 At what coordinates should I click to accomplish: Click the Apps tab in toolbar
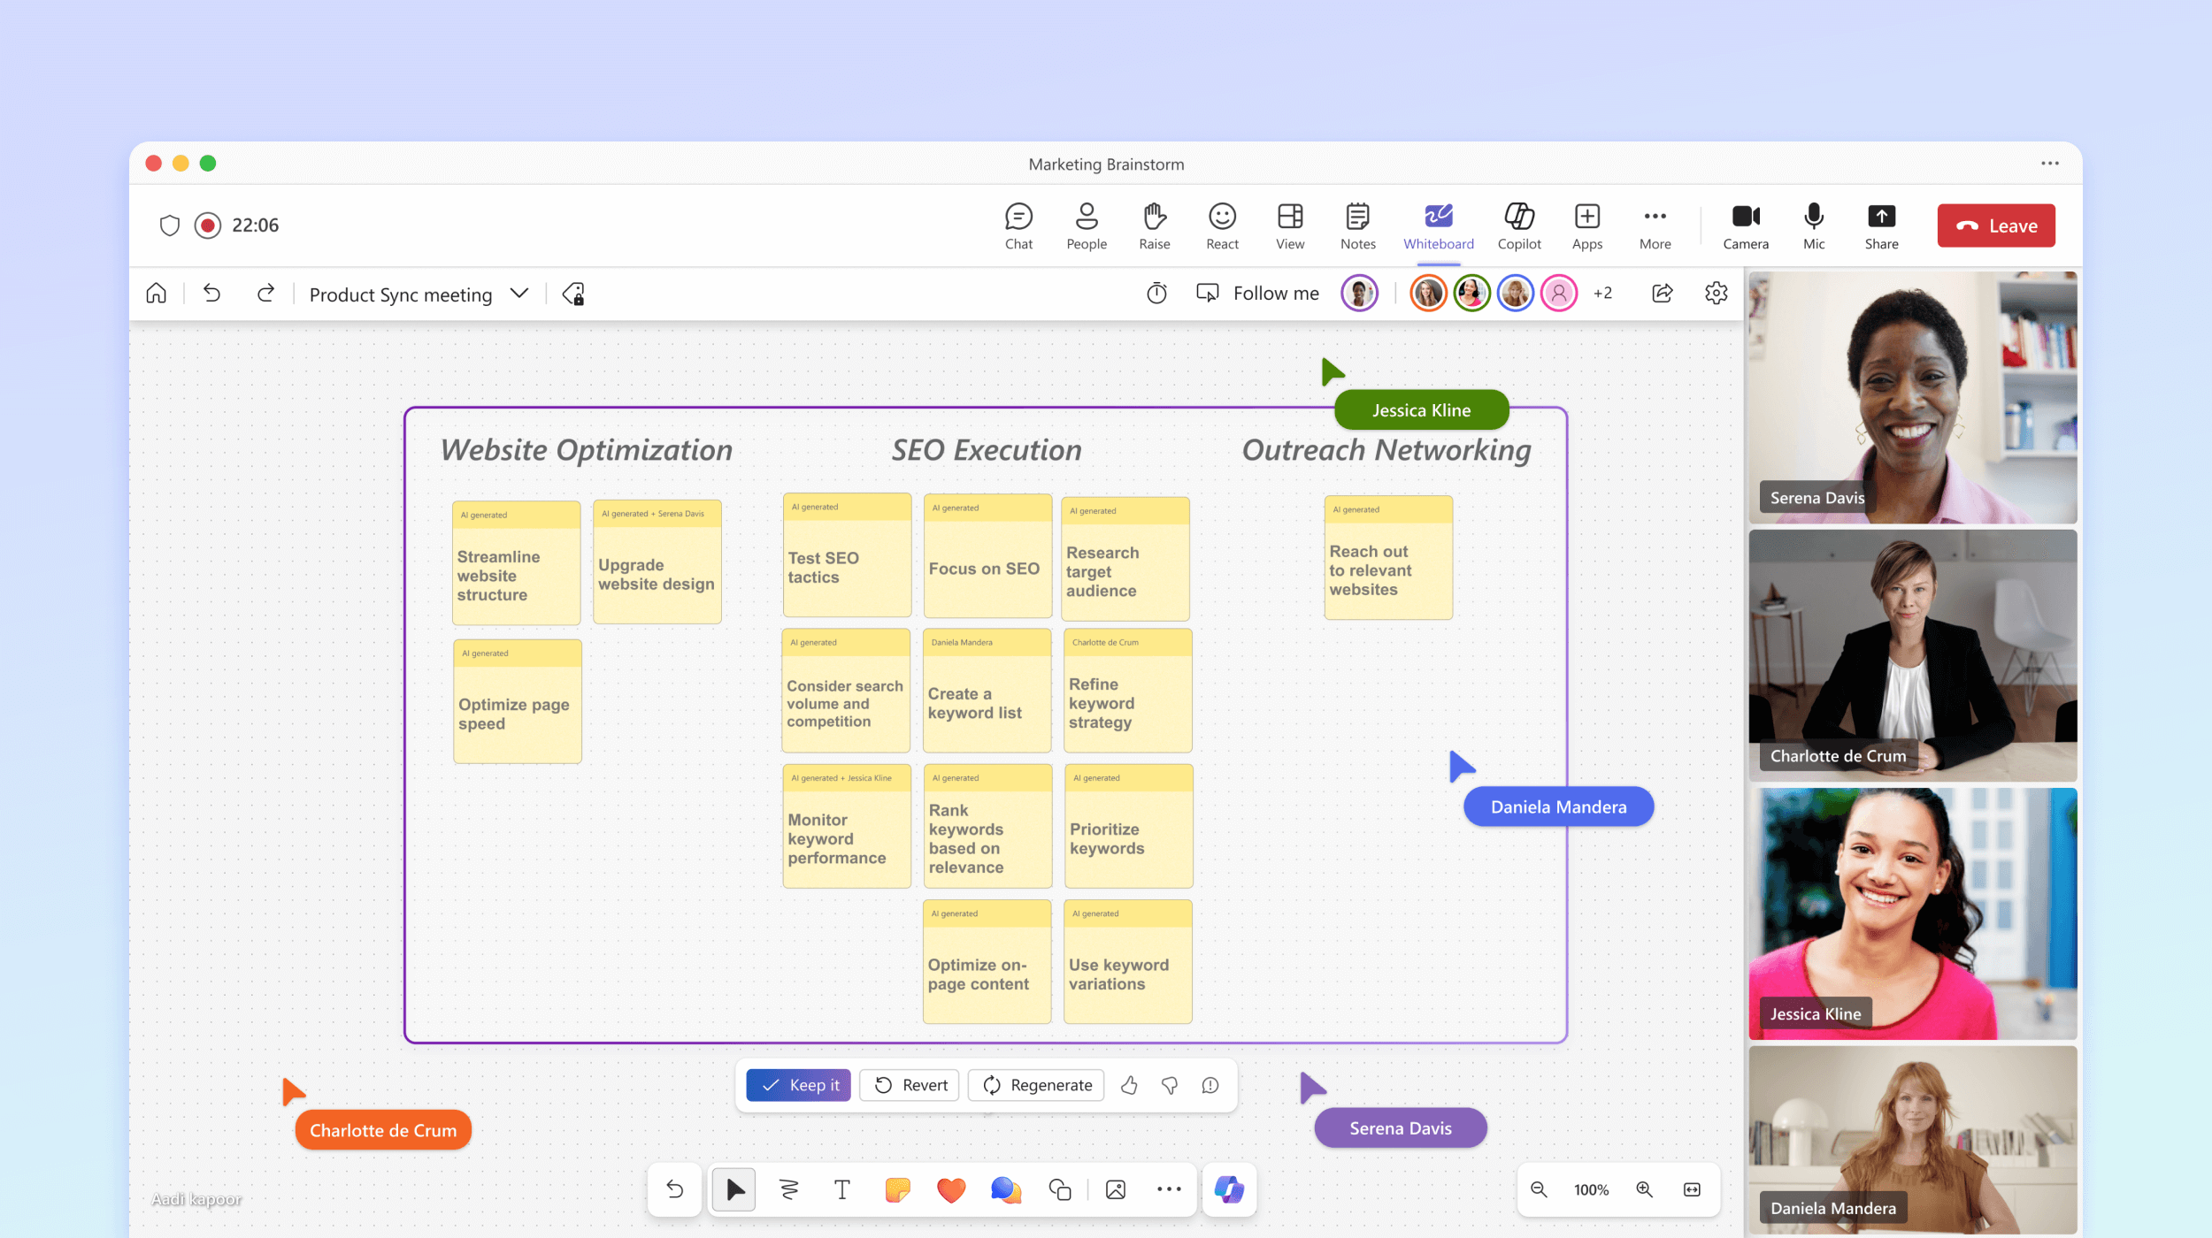click(1587, 225)
